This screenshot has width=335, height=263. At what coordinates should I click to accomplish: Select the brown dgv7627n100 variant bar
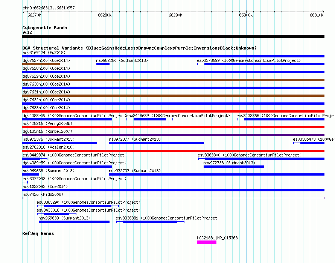[41, 64]
